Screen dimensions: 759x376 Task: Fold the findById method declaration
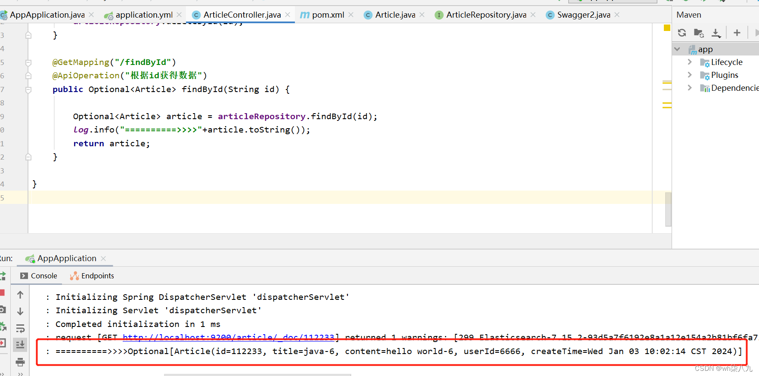28,90
